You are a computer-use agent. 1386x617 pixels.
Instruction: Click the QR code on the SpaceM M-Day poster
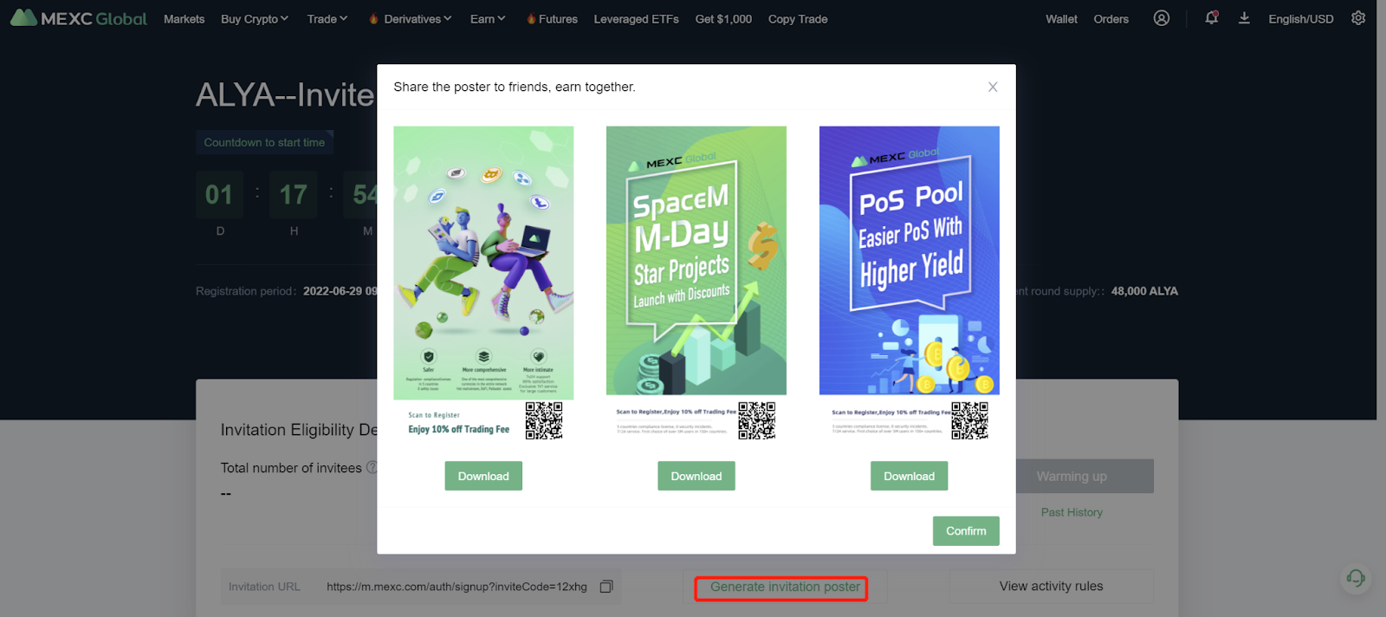(x=756, y=420)
